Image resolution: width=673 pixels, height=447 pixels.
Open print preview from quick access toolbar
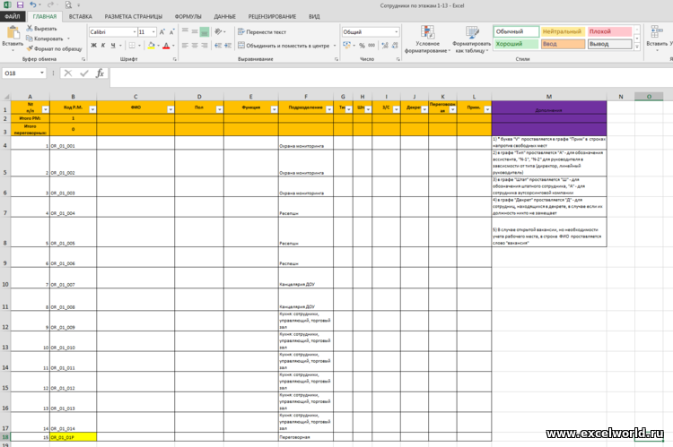[x=68, y=5]
